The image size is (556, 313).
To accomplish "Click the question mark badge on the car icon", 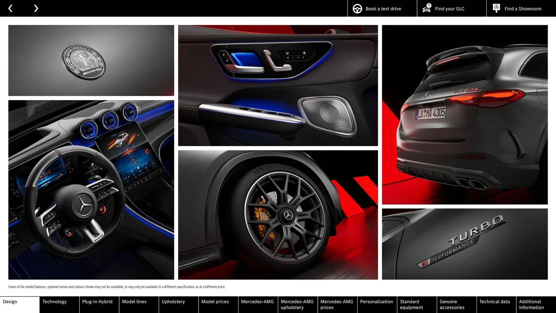I will 428,5.
